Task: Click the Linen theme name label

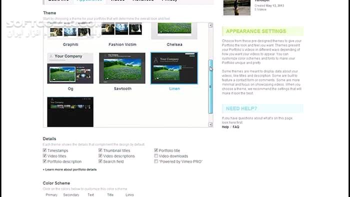Action: pyautogui.click(x=174, y=88)
